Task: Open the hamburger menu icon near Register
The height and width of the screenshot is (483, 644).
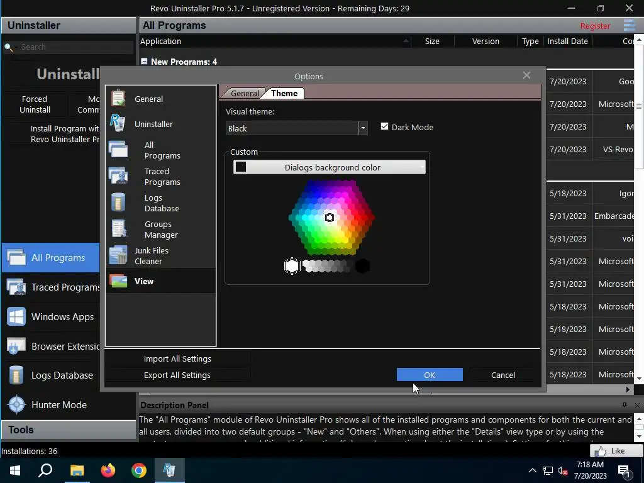Action: (630, 25)
